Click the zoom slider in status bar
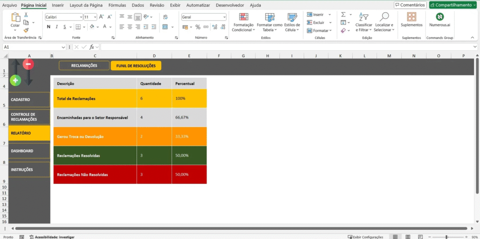This screenshot has width=480, height=239. click(446, 237)
